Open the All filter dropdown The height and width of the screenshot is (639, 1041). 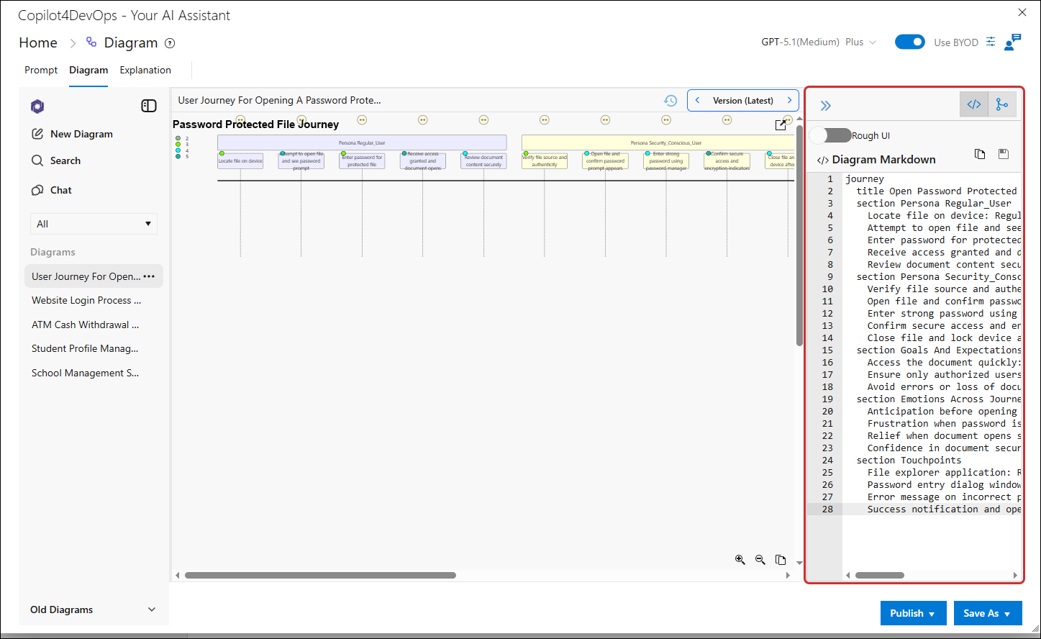point(94,224)
